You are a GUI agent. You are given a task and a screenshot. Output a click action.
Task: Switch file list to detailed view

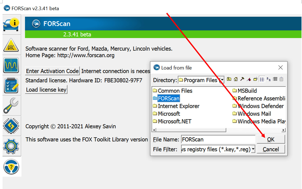(x=275, y=79)
